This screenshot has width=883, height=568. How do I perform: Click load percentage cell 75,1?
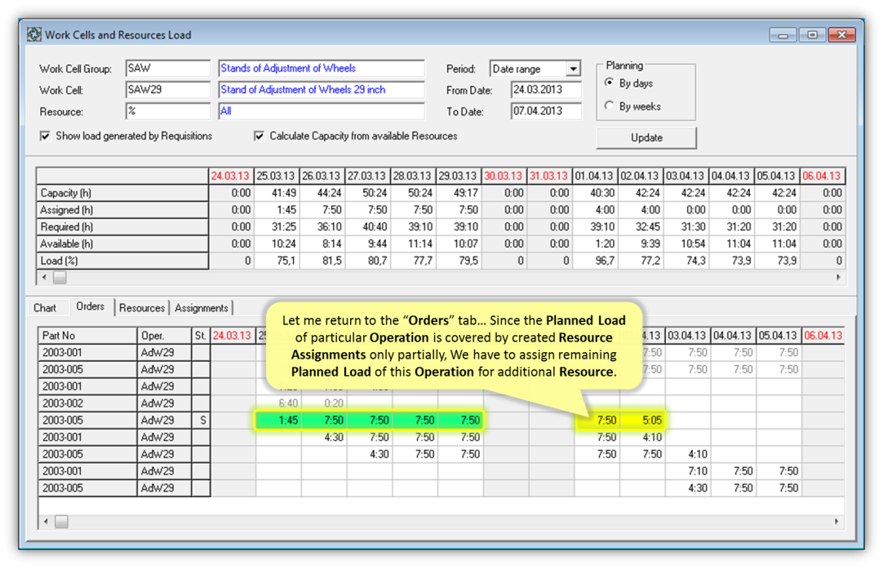[277, 261]
